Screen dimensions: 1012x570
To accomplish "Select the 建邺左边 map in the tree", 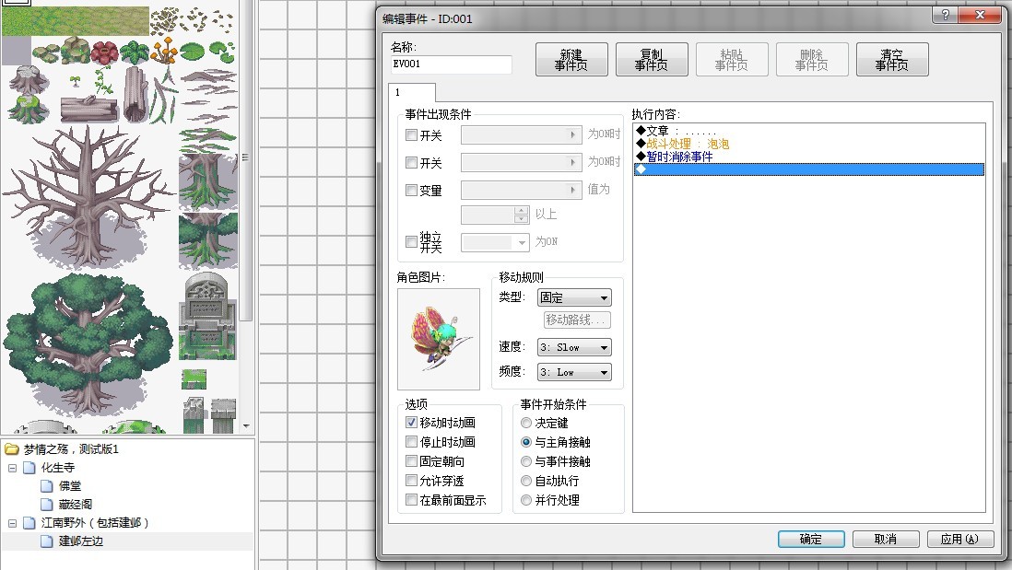I will click(81, 541).
